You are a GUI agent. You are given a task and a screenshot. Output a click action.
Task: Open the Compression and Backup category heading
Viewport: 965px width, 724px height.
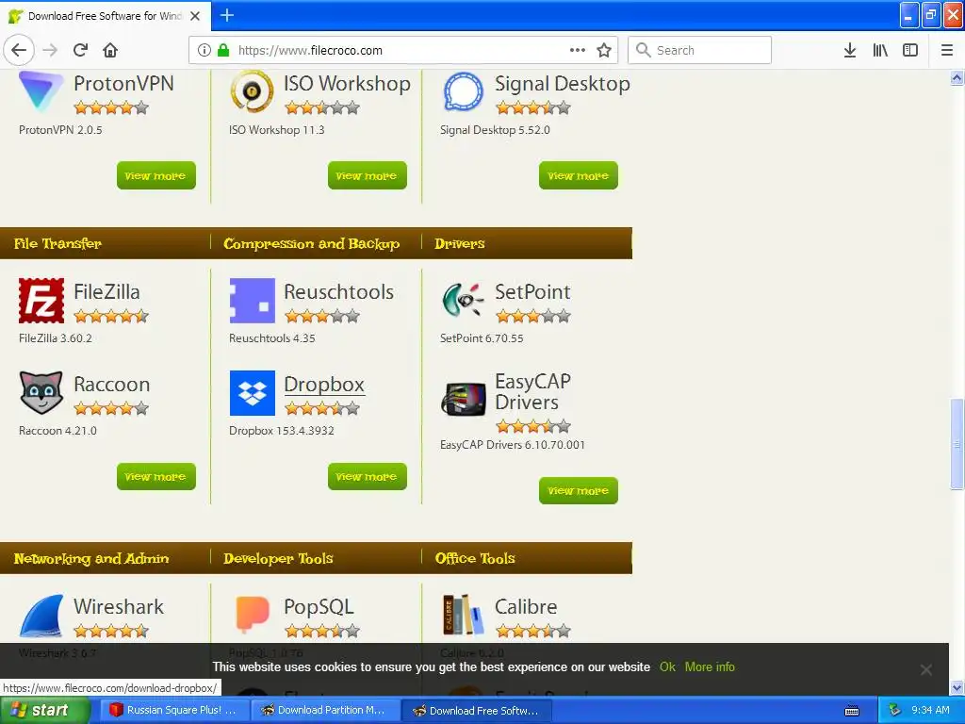click(x=311, y=243)
